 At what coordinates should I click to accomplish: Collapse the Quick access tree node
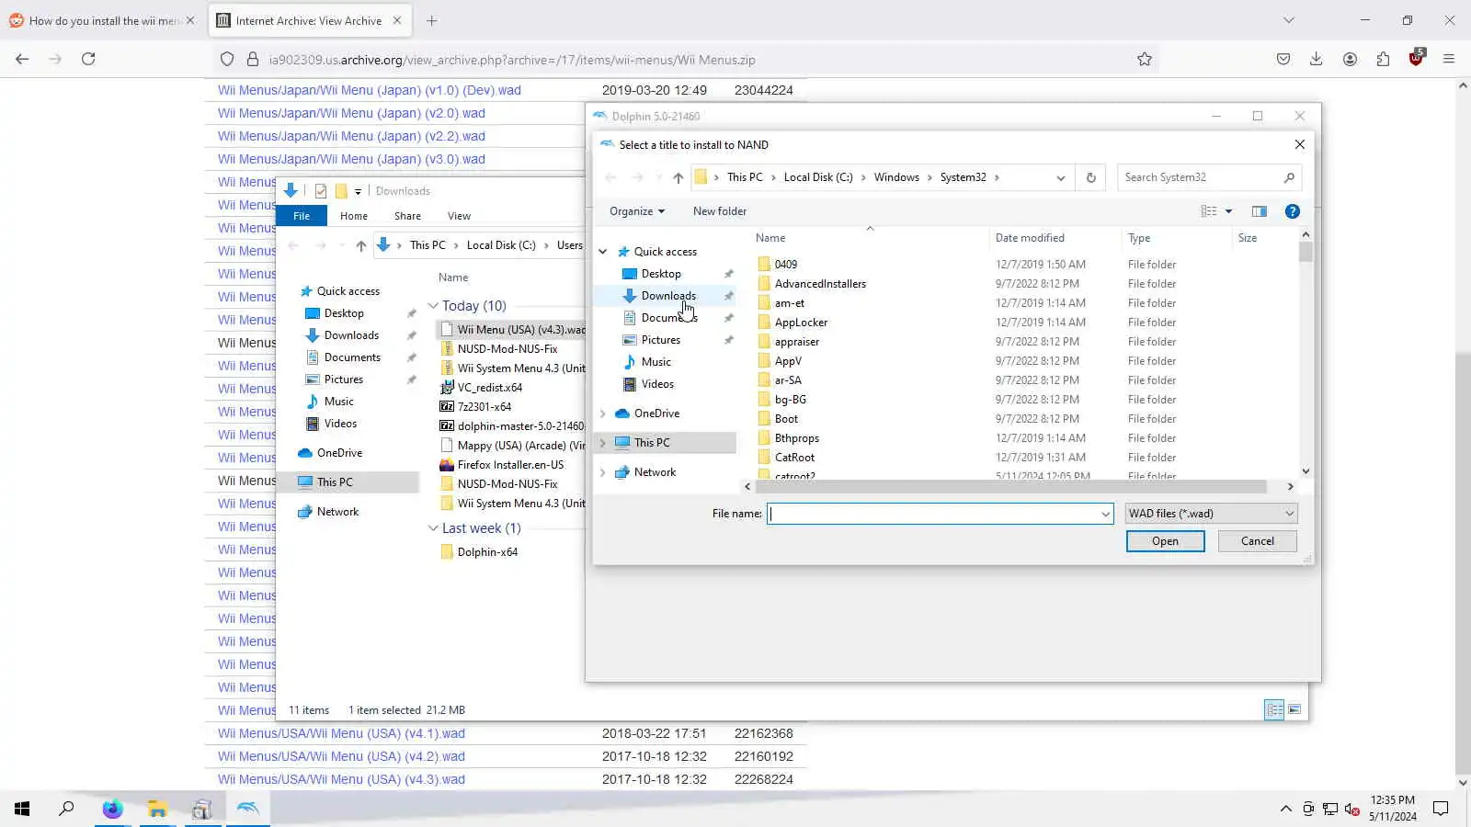[x=603, y=252]
